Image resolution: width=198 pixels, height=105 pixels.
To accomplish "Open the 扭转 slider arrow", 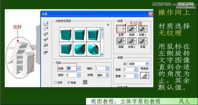I will [79, 75].
